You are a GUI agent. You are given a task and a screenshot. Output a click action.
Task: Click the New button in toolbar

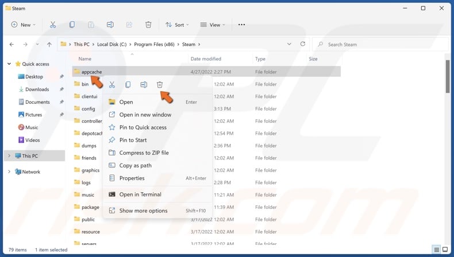pyautogui.click(x=23, y=25)
